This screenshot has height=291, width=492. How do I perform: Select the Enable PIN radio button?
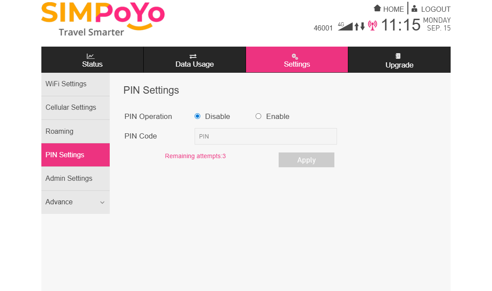[259, 116]
